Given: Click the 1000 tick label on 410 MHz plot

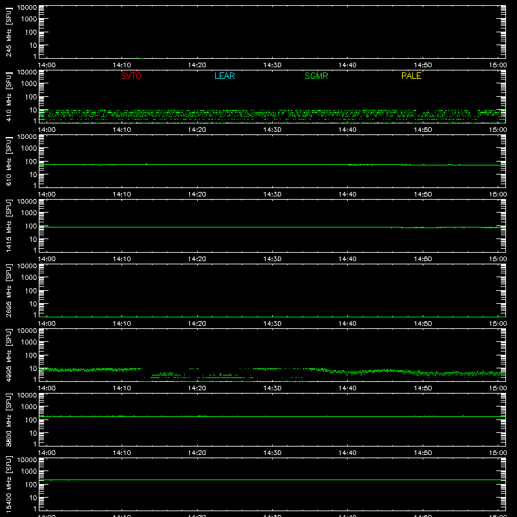Looking at the screenshot, I should 29,84.
